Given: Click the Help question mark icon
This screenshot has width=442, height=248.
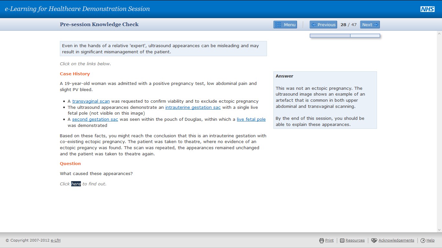Looking at the screenshot, I should pyautogui.click(x=423, y=240).
